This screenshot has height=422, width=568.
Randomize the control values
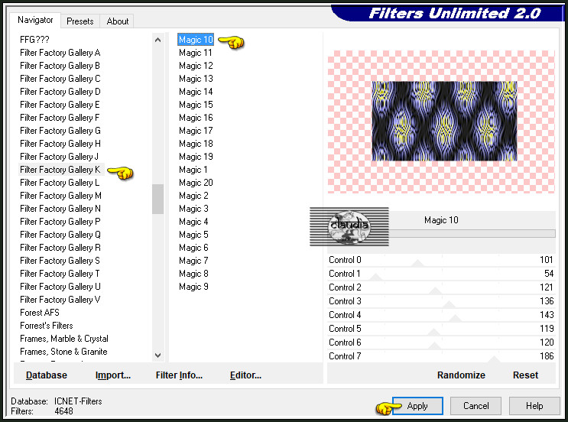click(x=461, y=375)
